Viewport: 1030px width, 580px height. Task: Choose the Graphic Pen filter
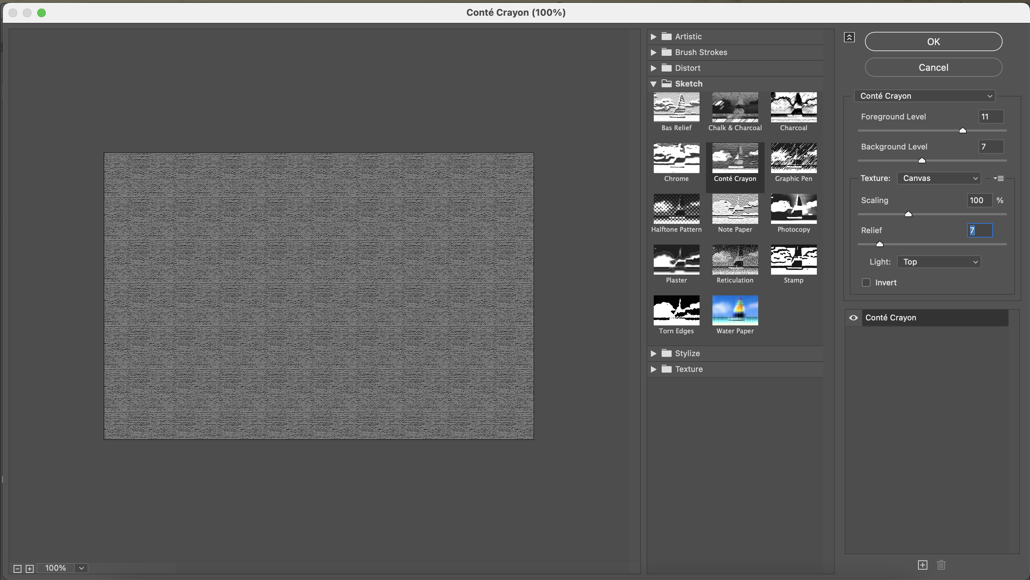coord(793,157)
